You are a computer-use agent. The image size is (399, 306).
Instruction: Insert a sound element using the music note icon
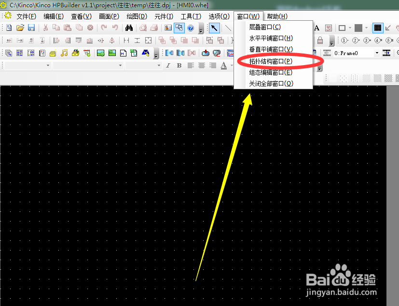[63, 53]
